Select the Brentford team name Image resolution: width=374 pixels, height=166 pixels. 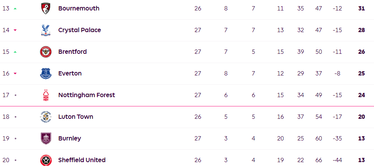[x=73, y=52]
